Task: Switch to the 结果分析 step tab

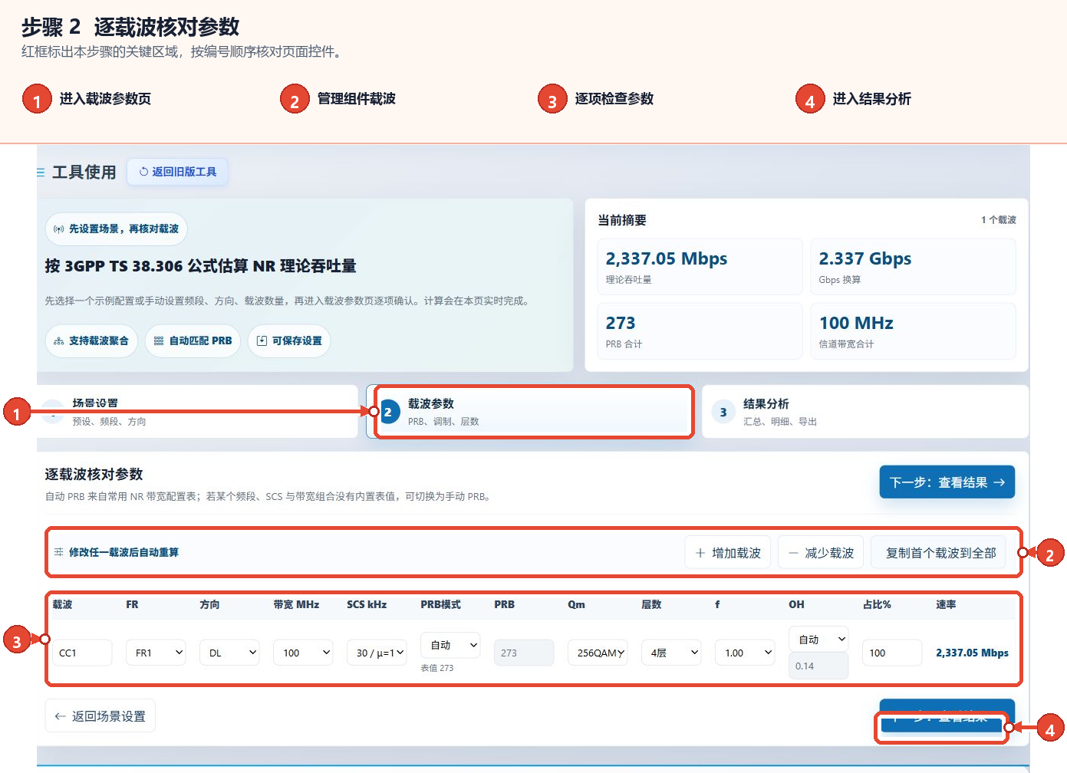Action: click(865, 412)
